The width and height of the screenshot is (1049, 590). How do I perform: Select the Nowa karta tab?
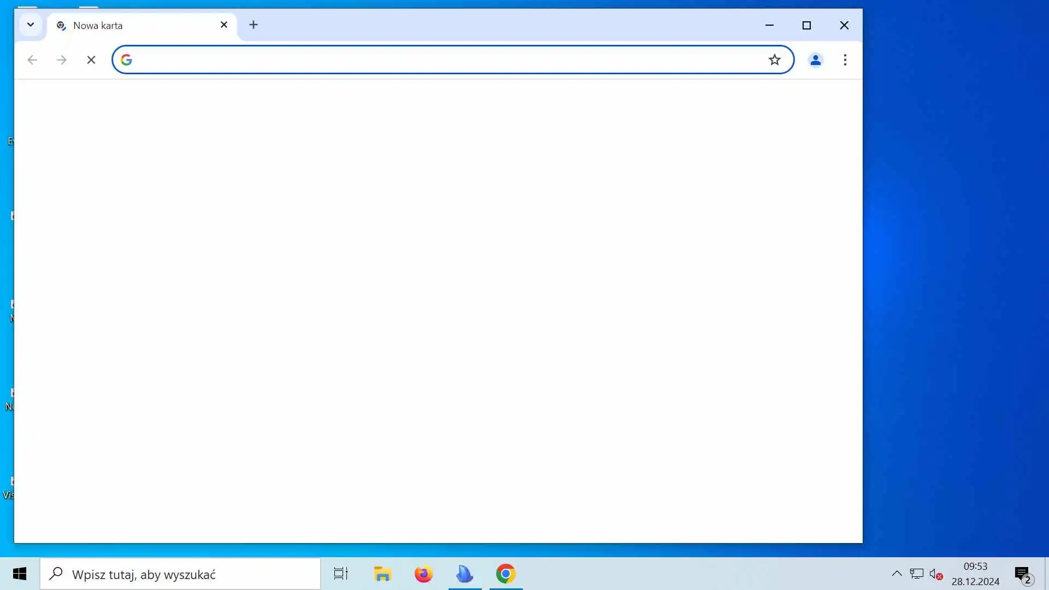131,26
